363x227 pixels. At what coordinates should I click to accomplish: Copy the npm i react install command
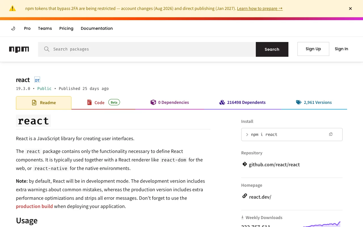point(331,134)
